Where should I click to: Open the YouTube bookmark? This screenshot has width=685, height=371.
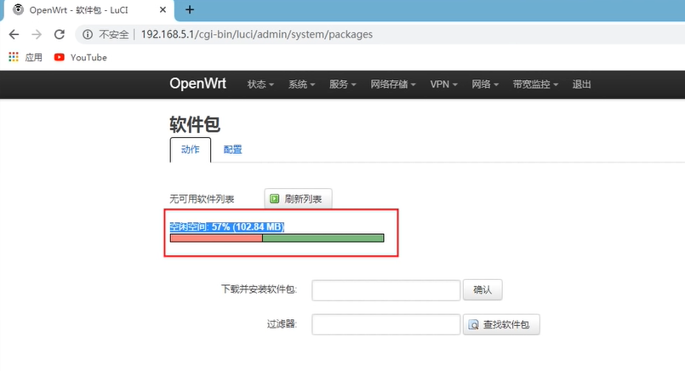tap(81, 57)
